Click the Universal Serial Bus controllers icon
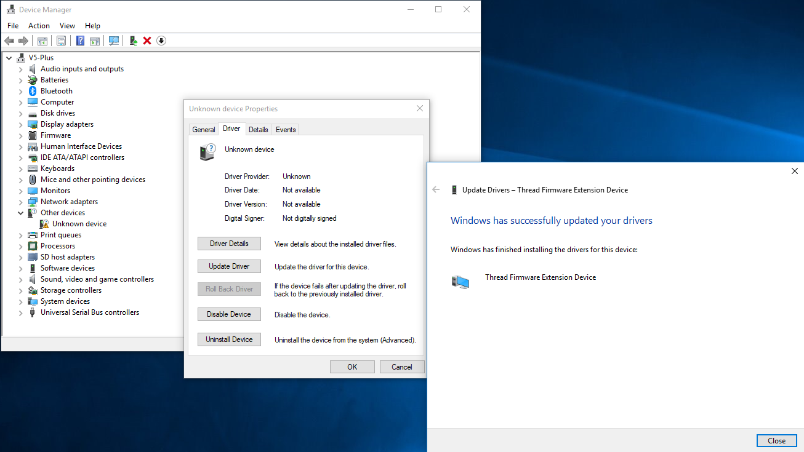The height and width of the screenshot is (452, 804). coord(33,312)
